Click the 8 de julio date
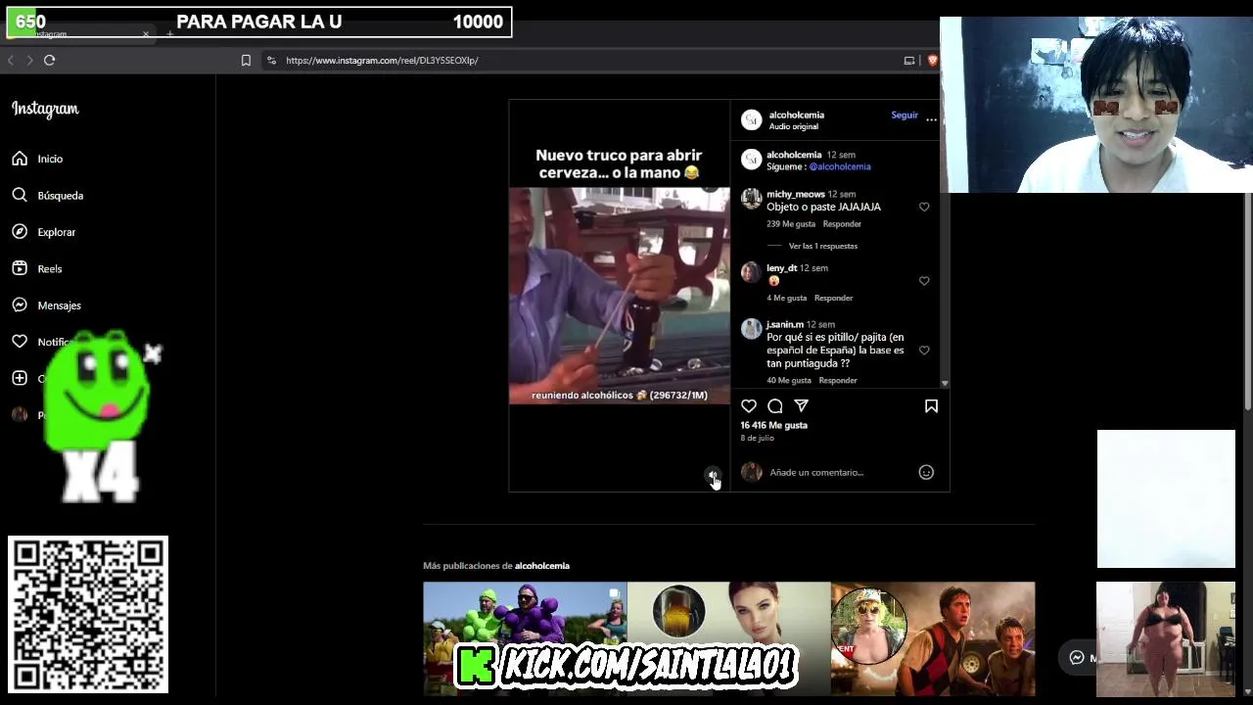Viewport: 1253px width, 705px height. 757,438
